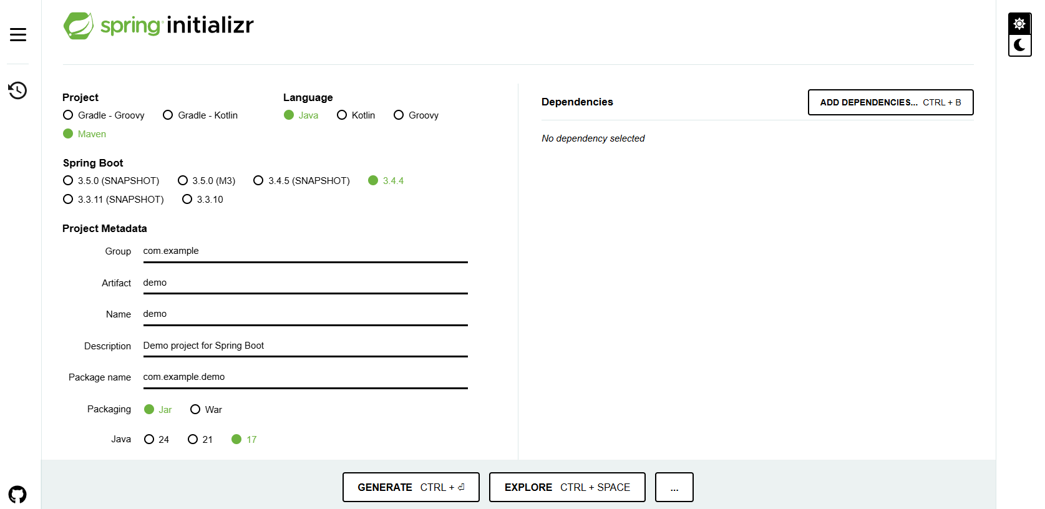The width and height of the screenshot is (1045, 509).
Task: Set Java version to 21
Action: coord(200,440)
